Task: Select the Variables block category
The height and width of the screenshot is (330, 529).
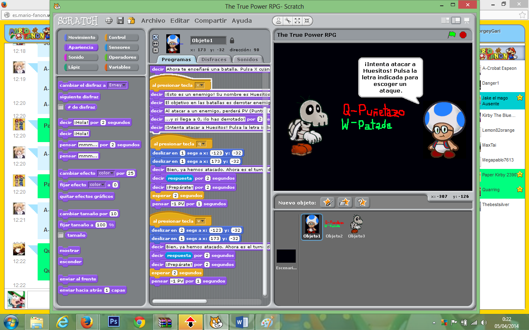Action: click(x=122, y=67)
